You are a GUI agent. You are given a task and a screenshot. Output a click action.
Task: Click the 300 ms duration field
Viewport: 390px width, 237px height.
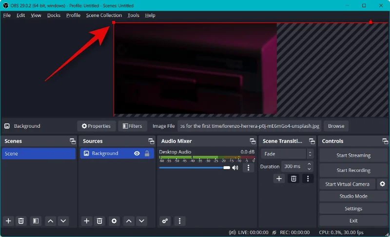click(x=294, y=167)
